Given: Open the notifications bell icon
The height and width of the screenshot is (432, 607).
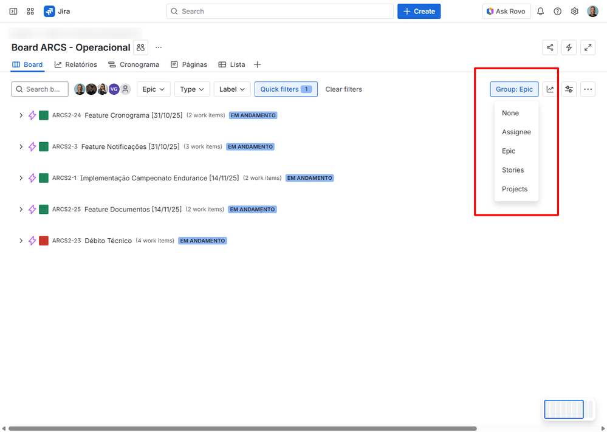Looking at the screenshot, I should (x=540, y=11).
